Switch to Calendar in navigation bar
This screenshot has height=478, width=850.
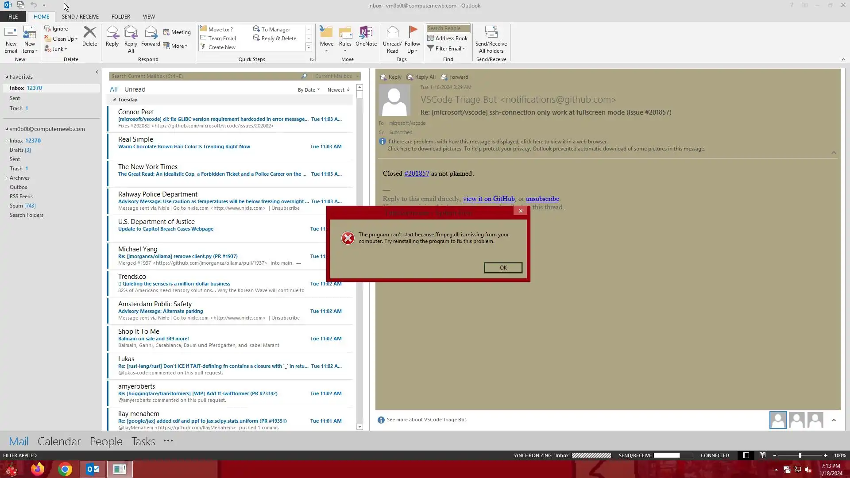pos(59,441)
